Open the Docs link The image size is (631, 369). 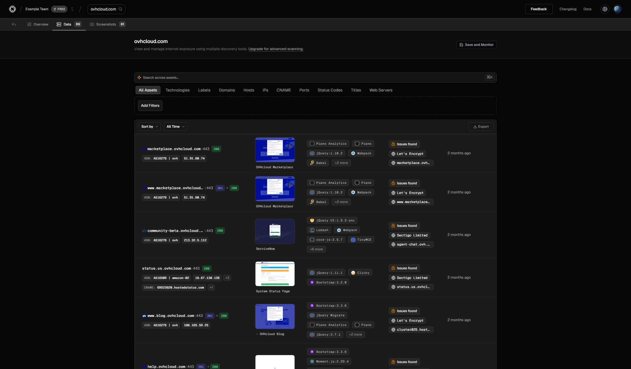[x=587, y=9]
